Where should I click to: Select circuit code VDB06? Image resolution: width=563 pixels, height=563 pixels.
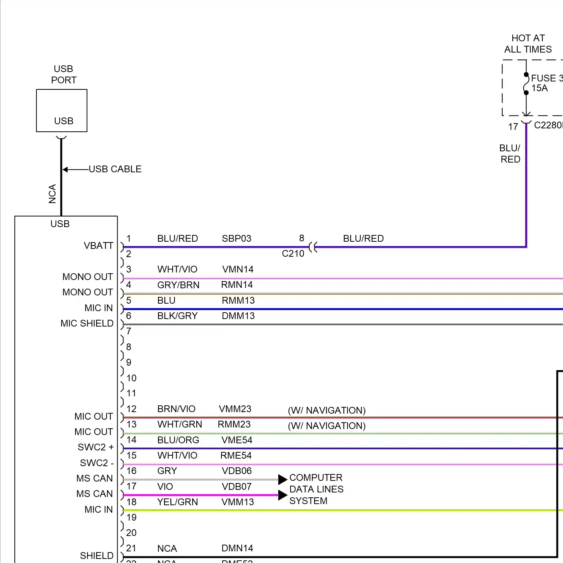tap(237, 471)
